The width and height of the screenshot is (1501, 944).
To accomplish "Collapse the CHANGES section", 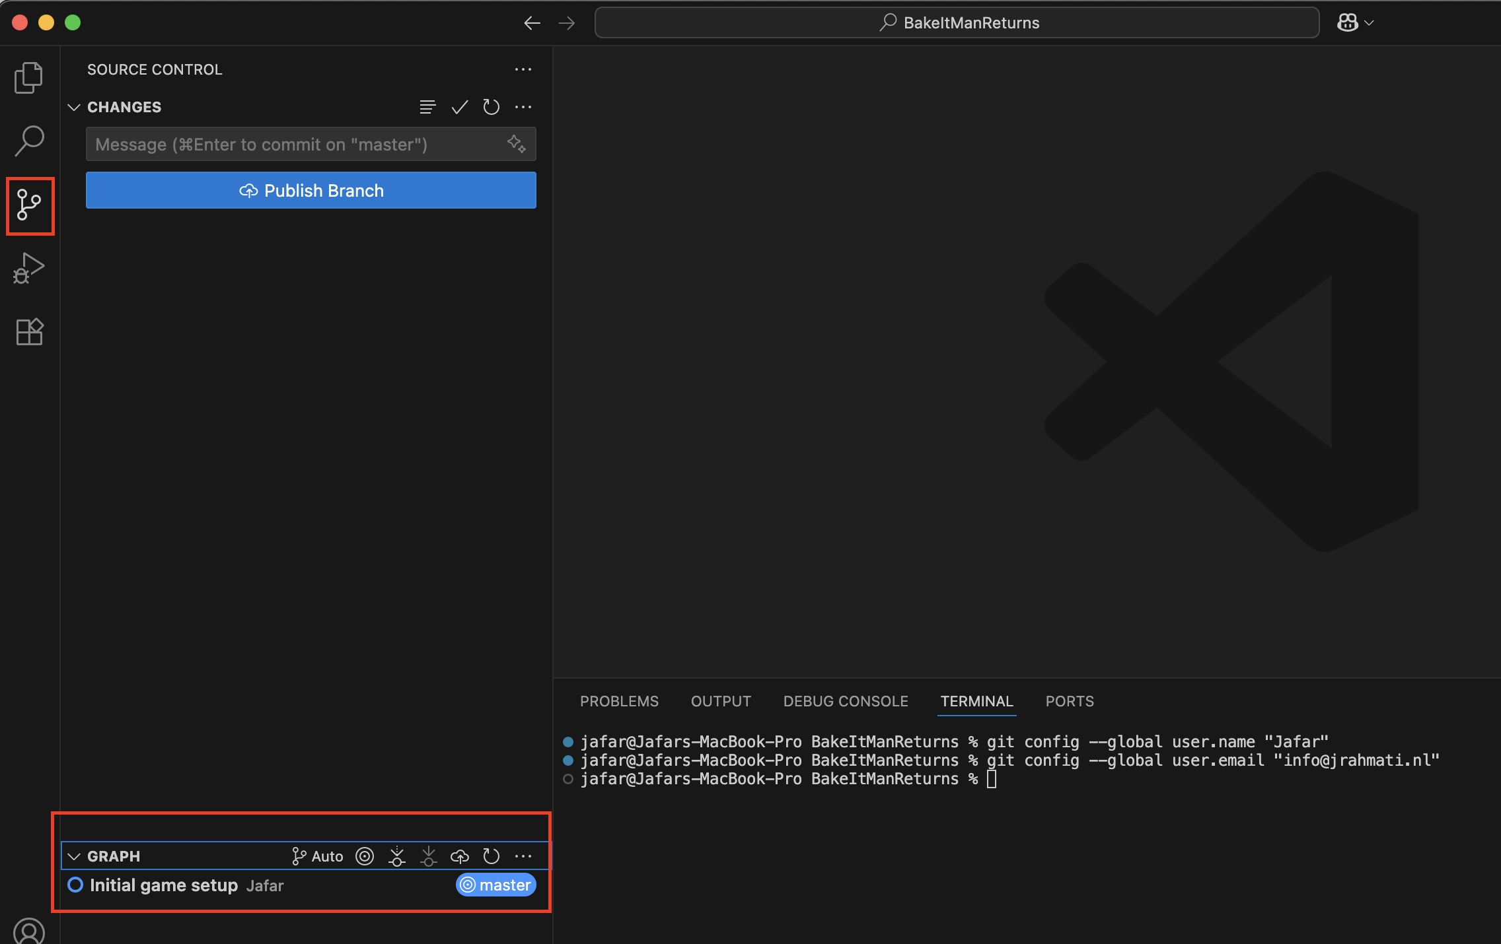I will pyautogui.click(x=74, y=107).
